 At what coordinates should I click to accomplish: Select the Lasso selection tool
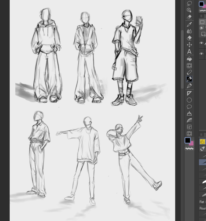[189, 3]
